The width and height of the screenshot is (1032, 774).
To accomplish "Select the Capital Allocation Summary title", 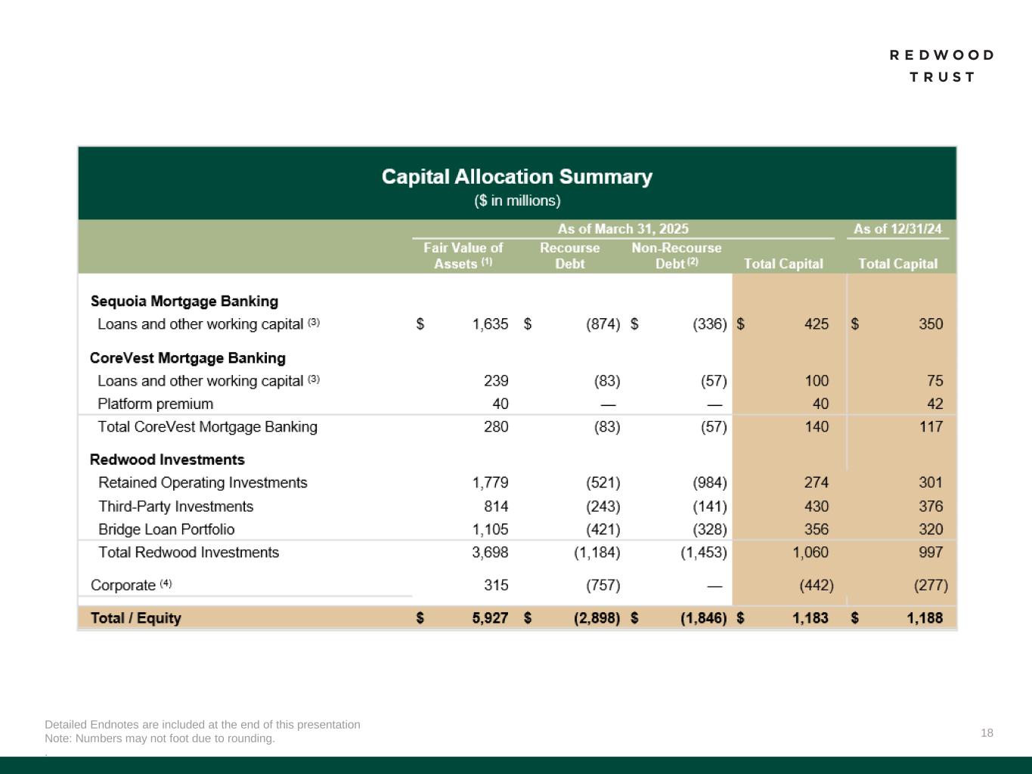I will coord(516,177).
